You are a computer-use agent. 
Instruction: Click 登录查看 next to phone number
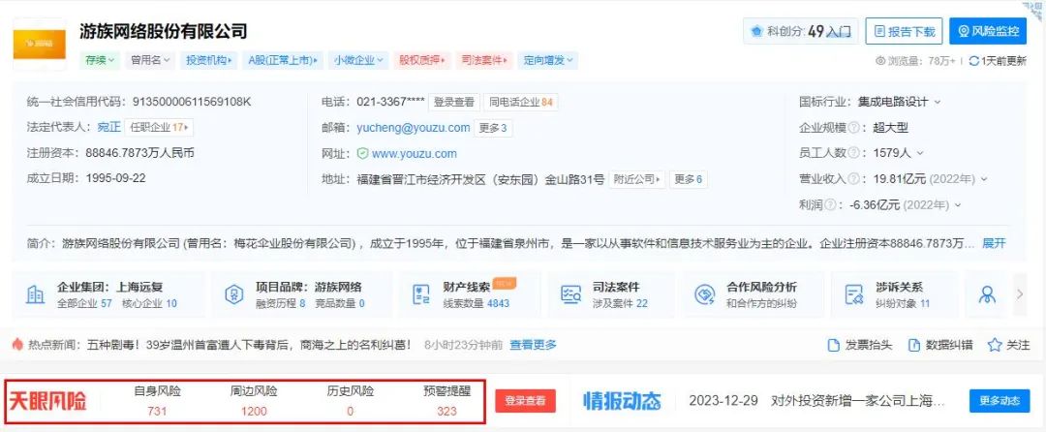click(453, 102)
